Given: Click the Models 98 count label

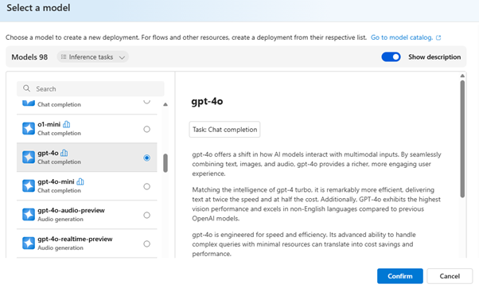Looking at the screenshot, I should 29,57.
